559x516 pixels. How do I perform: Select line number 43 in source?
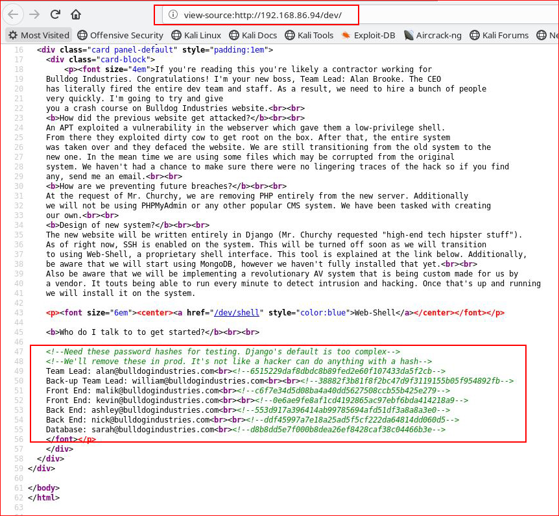19,313
